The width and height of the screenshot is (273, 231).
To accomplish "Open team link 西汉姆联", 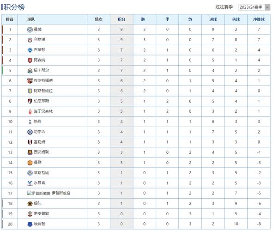I will pyautogui.click(x=42, y=152).
